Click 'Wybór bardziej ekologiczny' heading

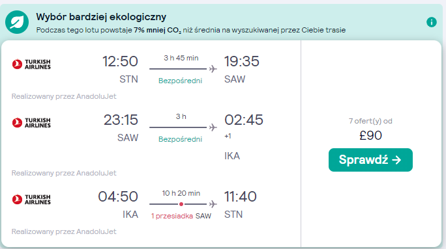101,17
